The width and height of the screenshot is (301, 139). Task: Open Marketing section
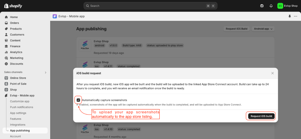(16, 58)
